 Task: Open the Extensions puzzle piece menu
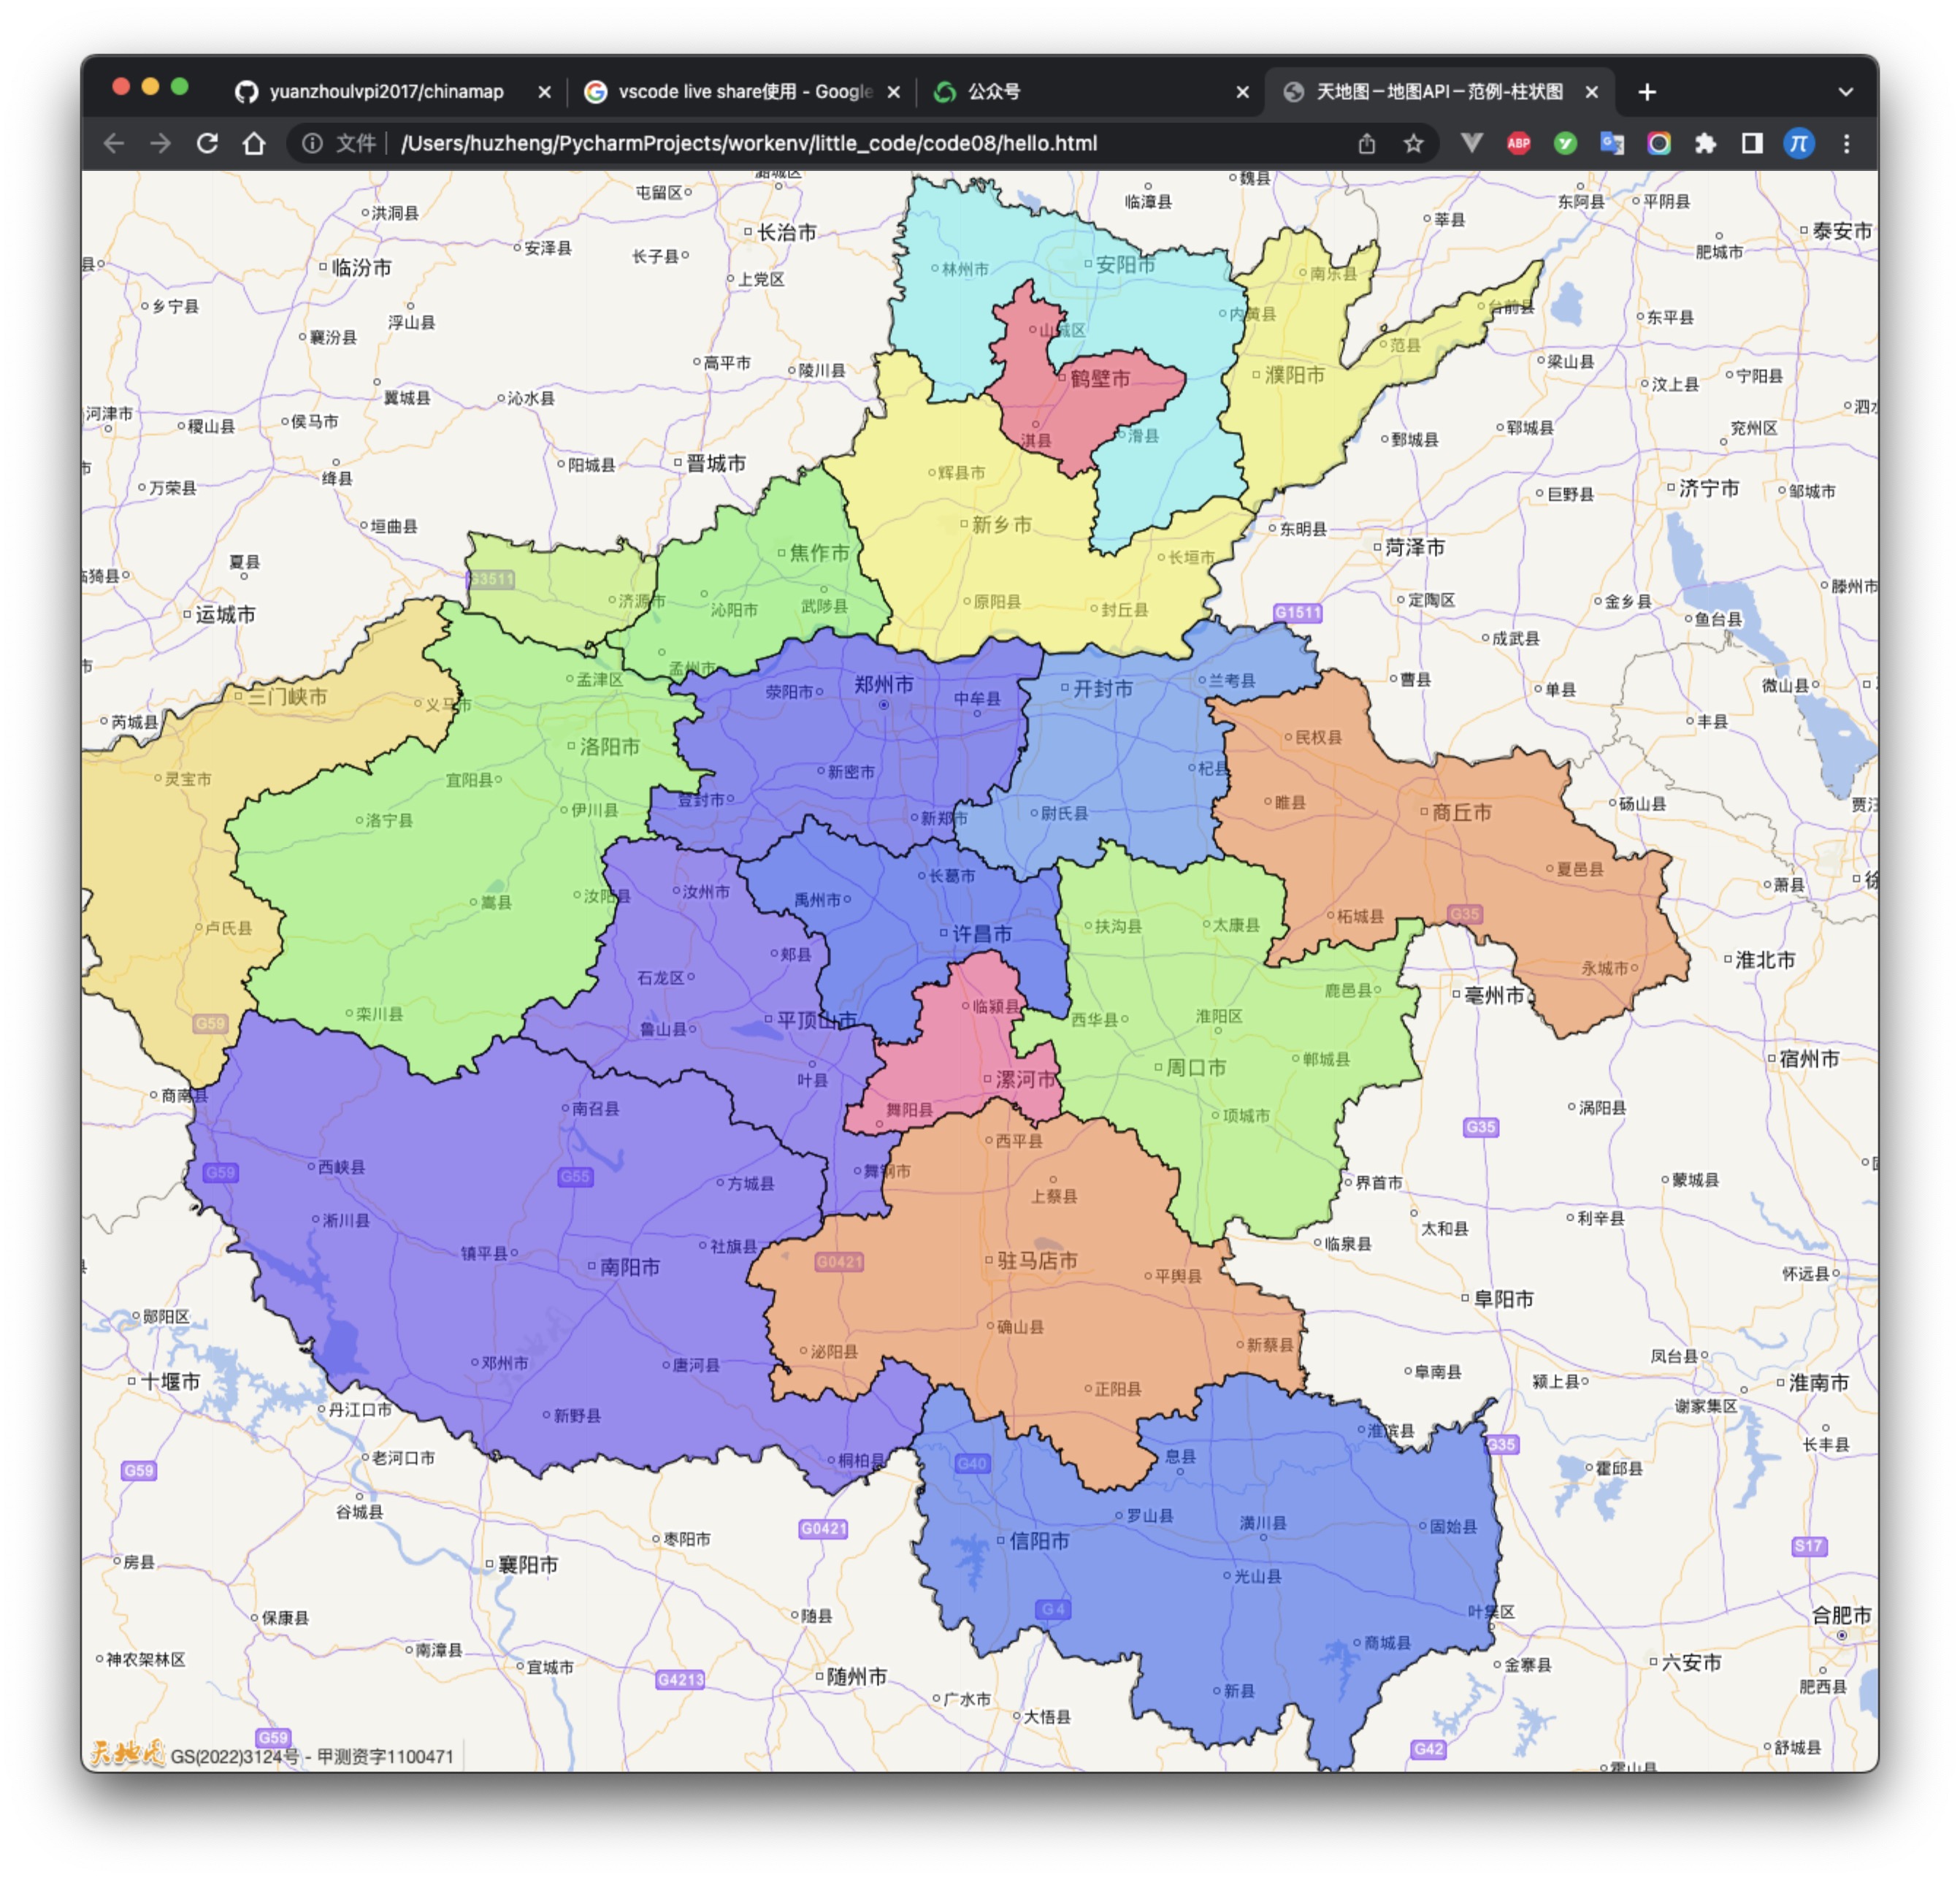click(1705, 143)
